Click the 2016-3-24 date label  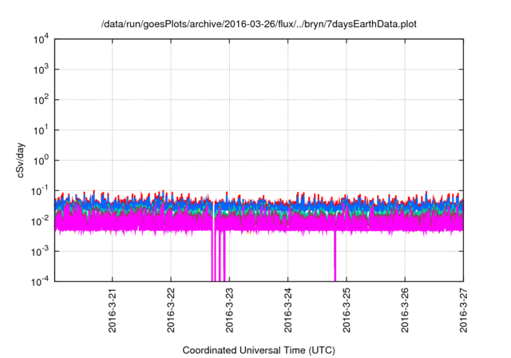tap(287, 310)
